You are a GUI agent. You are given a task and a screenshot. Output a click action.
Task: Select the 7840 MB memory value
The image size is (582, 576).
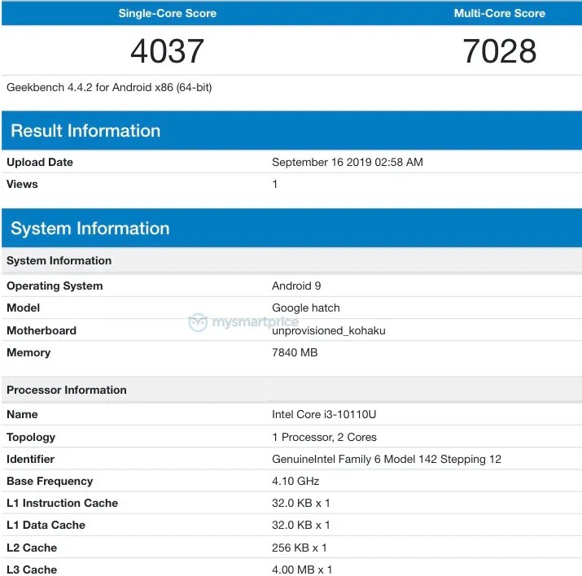point(295,352)
